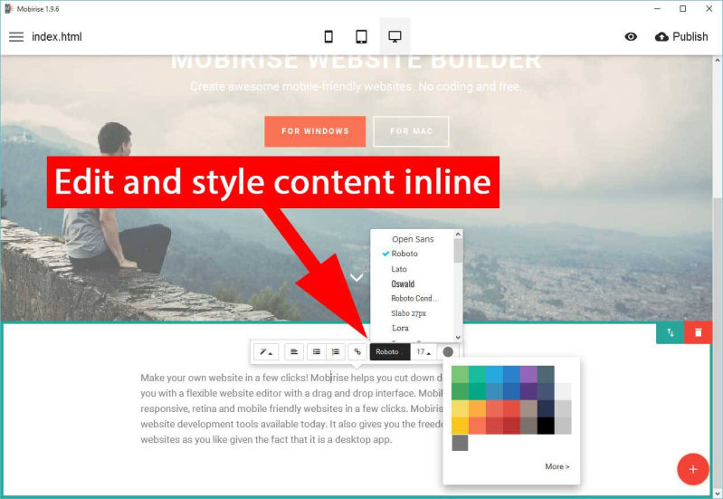Image resolution: width=723 pixels, height=499 pixels.
Task: Add a new block with the plus button
Action: pyautogui.click(x=692, y=469)
